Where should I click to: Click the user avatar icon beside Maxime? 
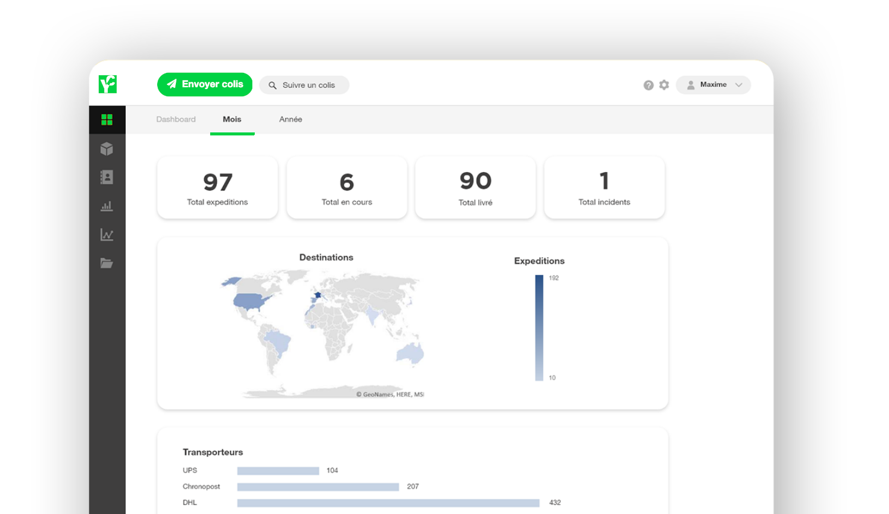tap(691, 85)
